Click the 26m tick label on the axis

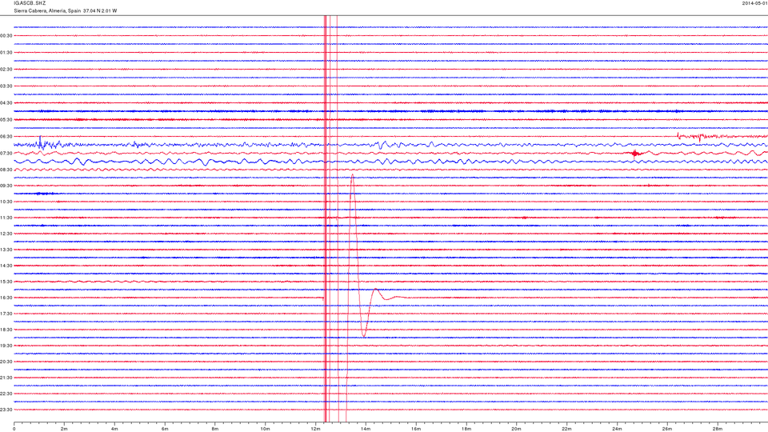click(x=667, y=429)
